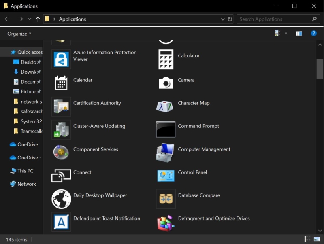The height and width of the screenshot is (244, 324).
Task: Click the Computer Management icon
Action: point(165,153)
